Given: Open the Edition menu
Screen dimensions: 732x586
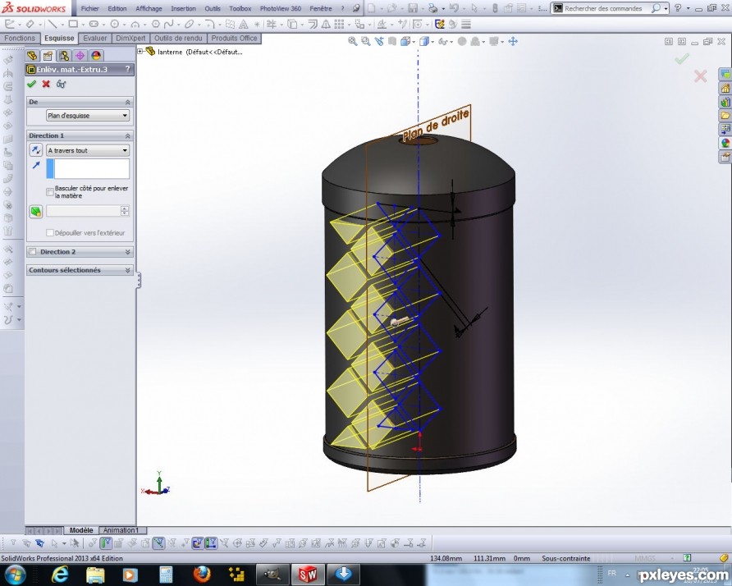Looking at the screenshot, I should tap(117, 8).
